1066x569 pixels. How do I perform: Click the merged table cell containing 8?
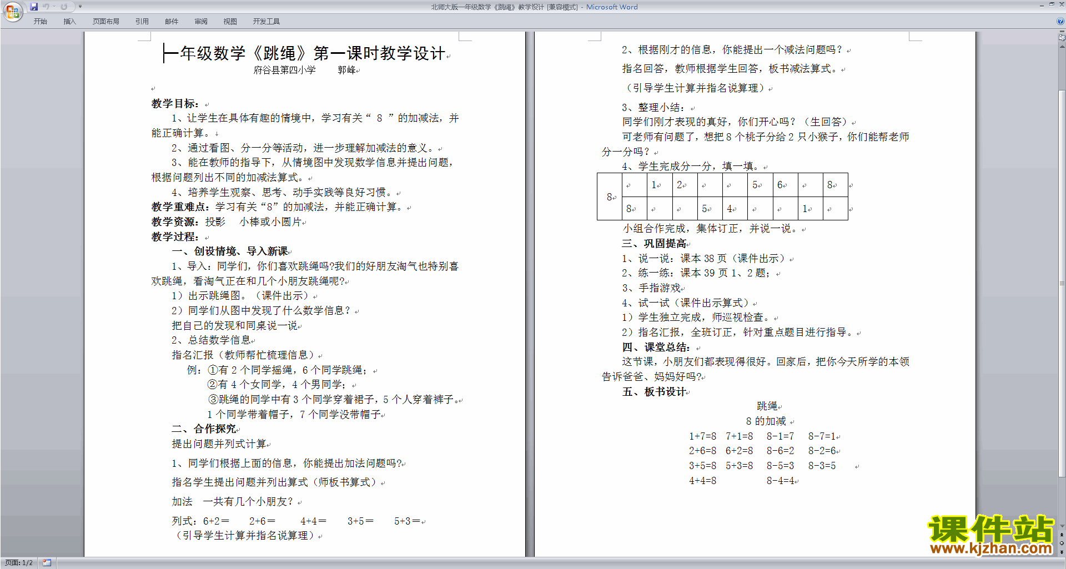click(x=610, y=197)
